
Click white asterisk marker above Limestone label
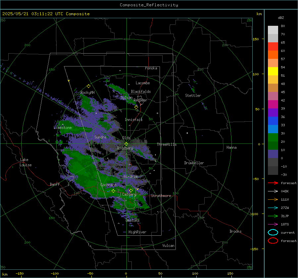click(63, 125)
